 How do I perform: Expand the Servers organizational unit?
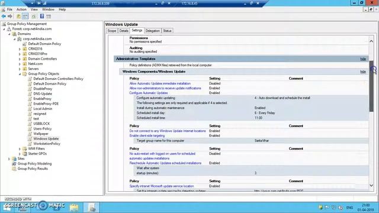point(20,69)
